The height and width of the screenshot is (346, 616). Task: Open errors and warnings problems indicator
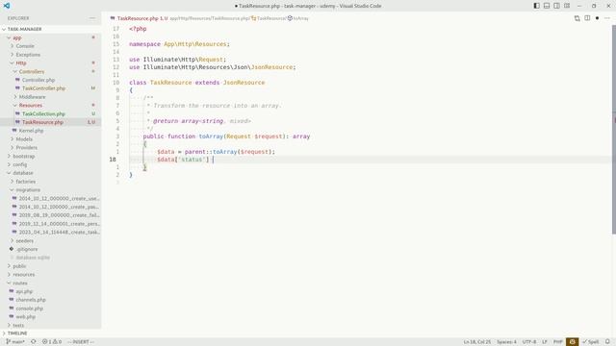pos(51,342)
